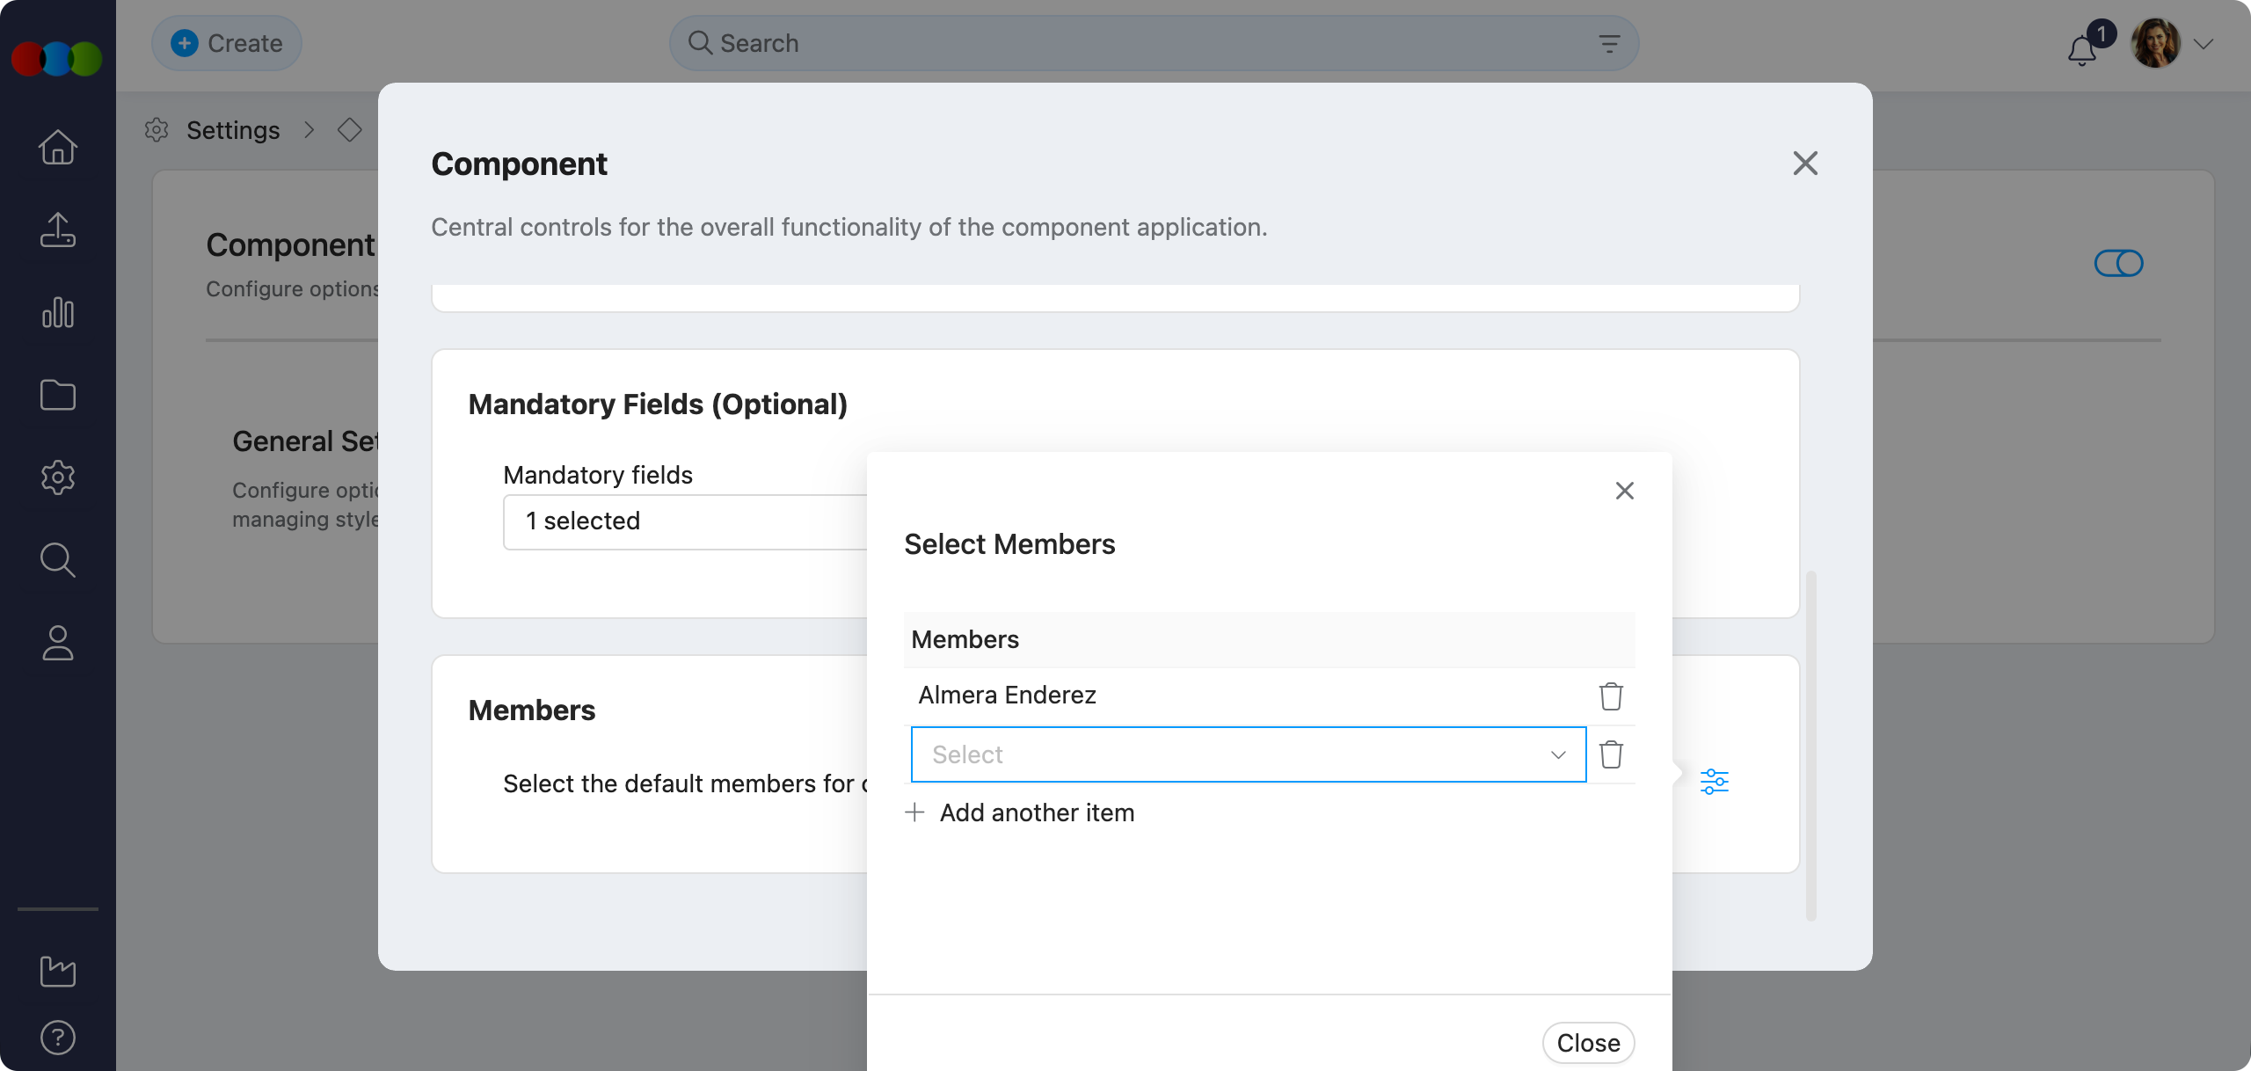The width and height of the screenshot is (2251, 1071).
Task: Click the help question mark icon
Action: click(x=58, y=1038)
